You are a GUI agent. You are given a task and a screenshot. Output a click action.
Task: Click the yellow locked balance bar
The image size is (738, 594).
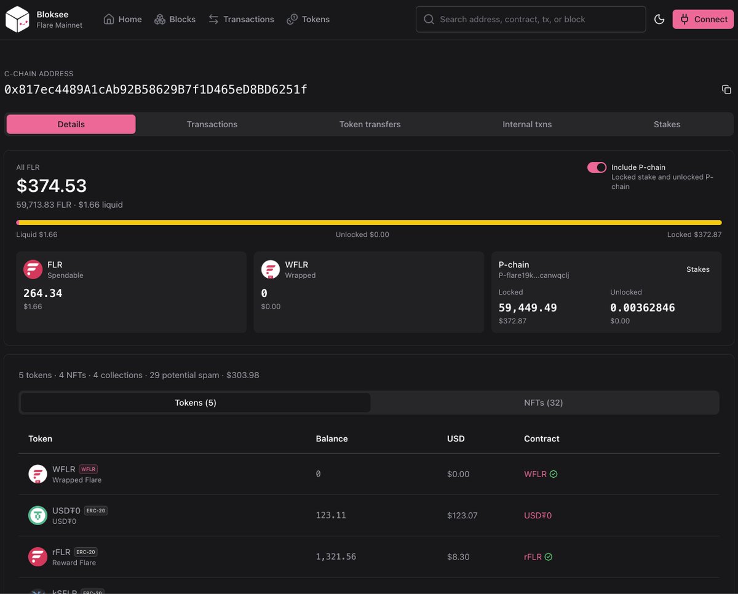click(371, 223)
